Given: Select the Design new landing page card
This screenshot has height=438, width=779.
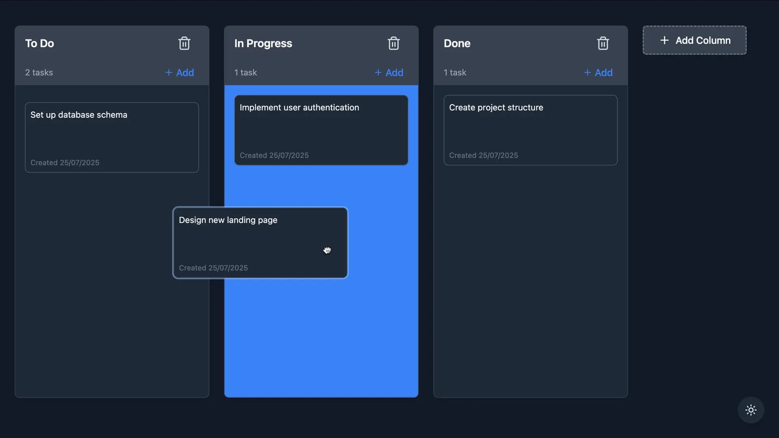Looking at the screenshot, I should [260, 243].
